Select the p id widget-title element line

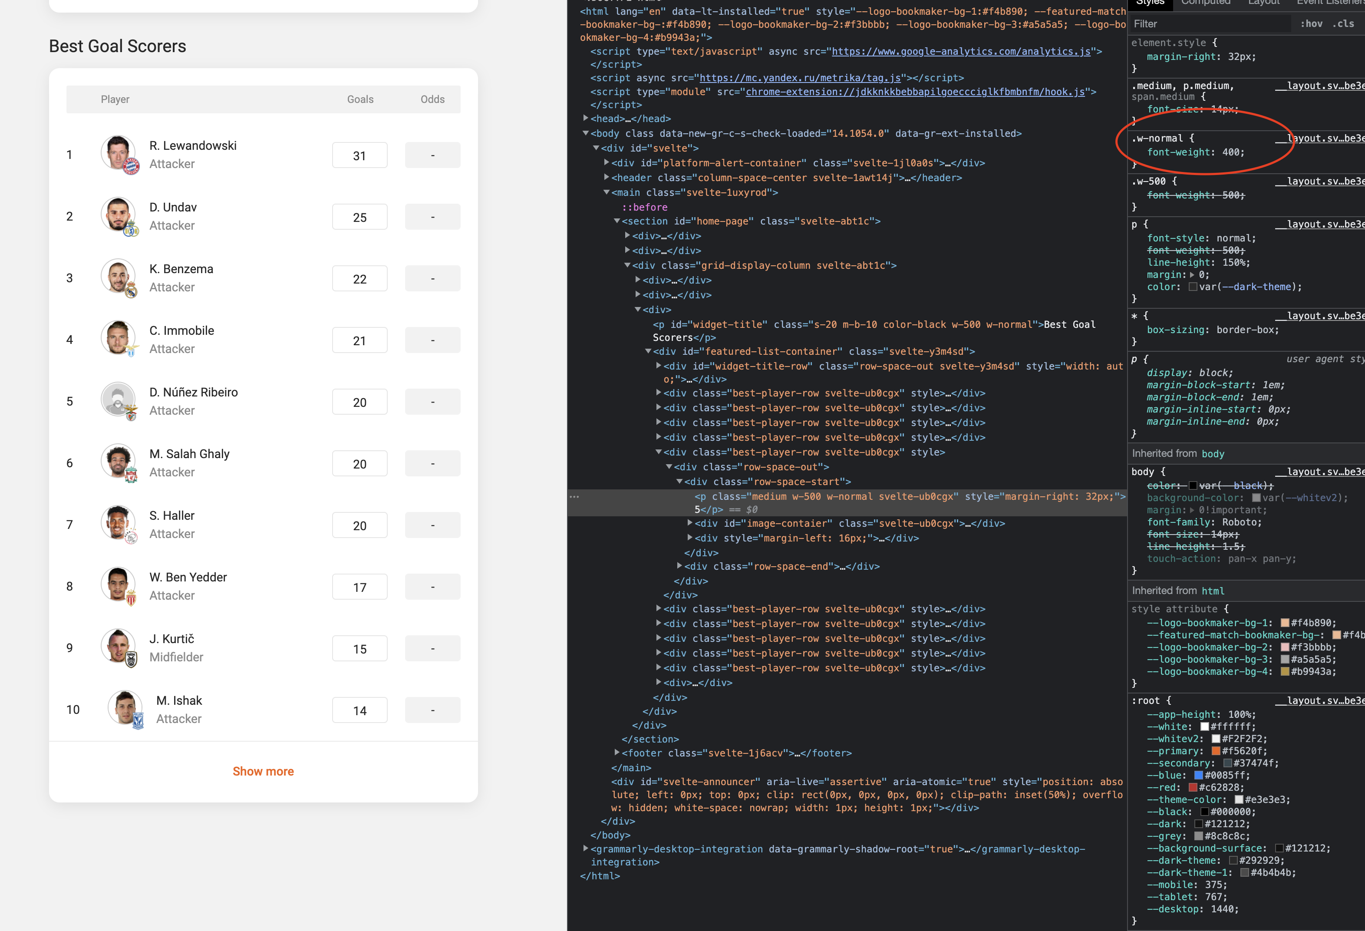coord(874,331)
